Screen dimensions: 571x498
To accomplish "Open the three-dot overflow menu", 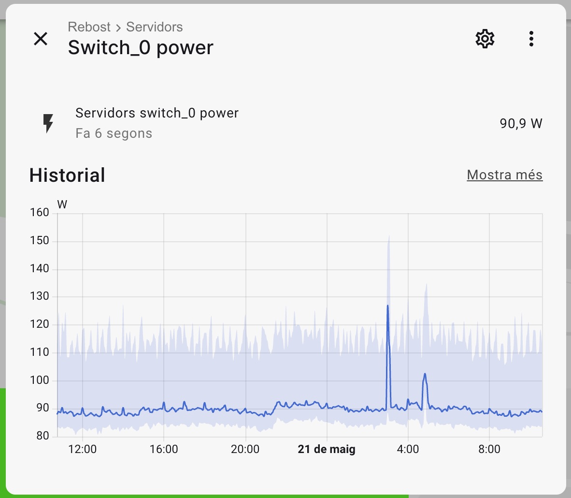I will click(531, 39).
